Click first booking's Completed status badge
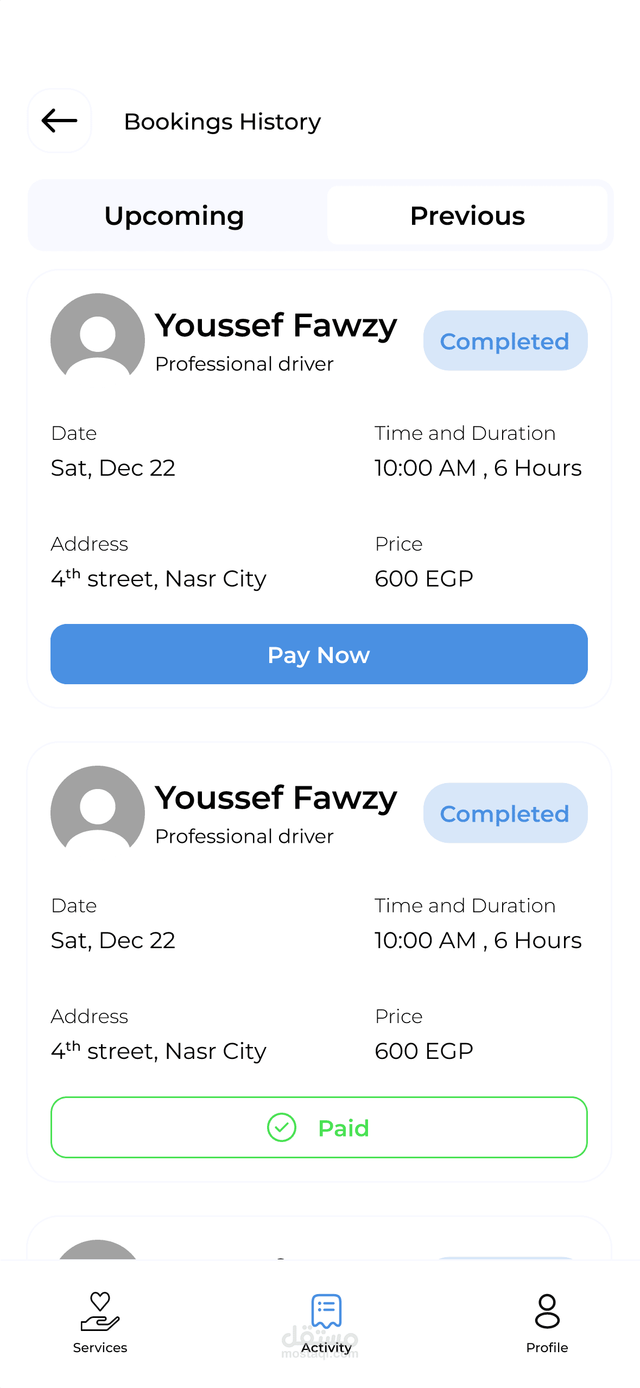This screenshot has height=1388, width=640. click(505, 341)
